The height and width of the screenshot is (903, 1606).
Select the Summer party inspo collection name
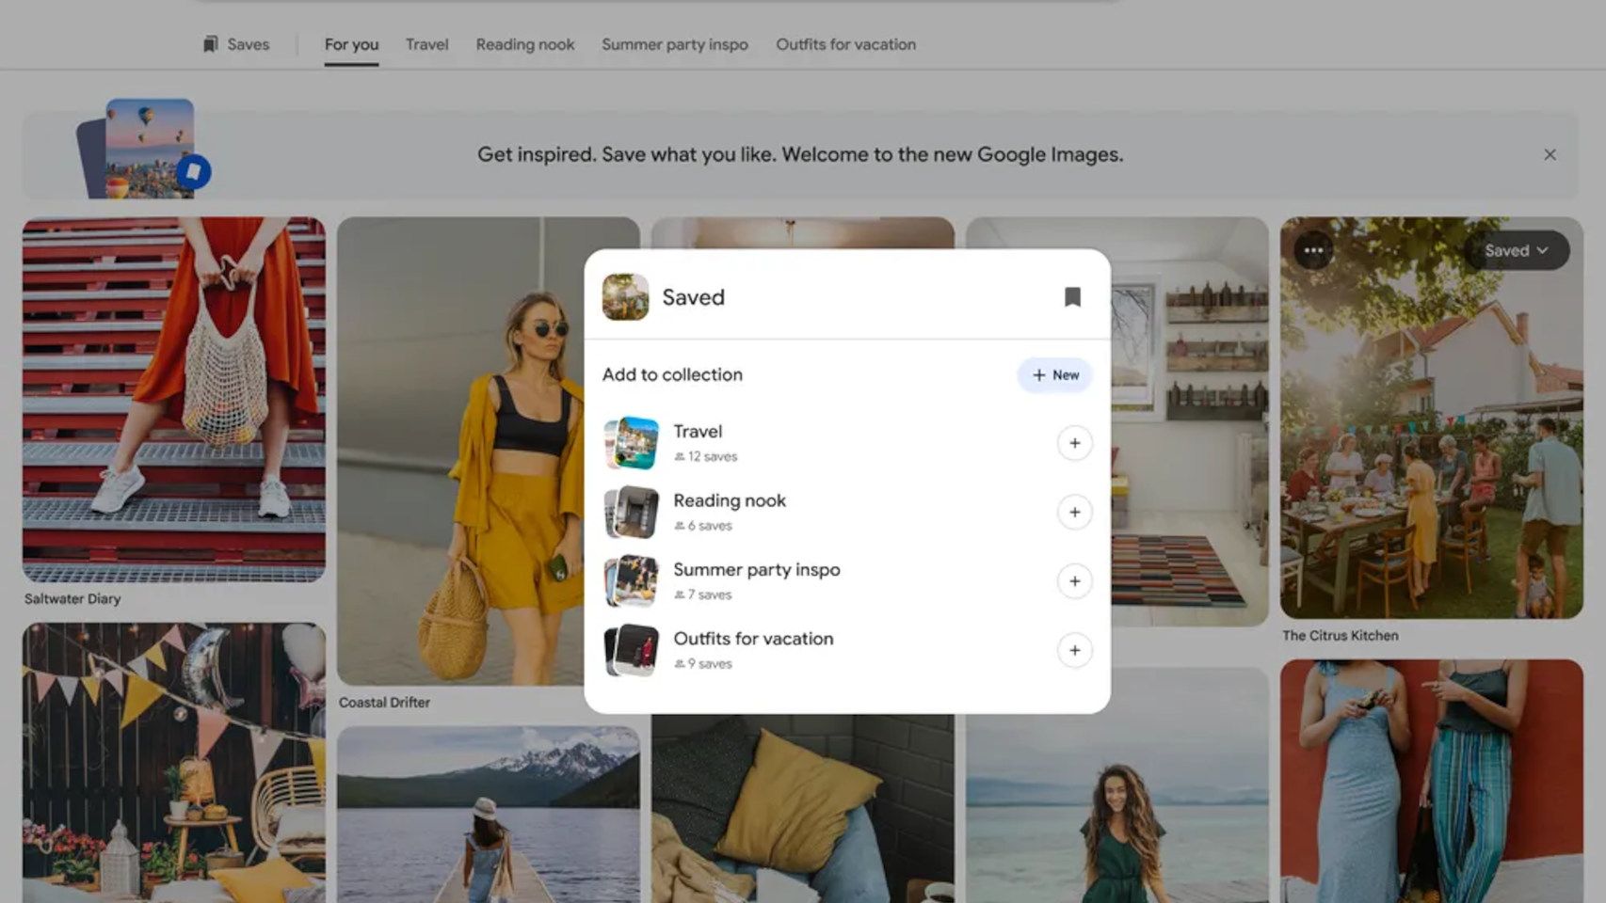click(x=757, y=569)
